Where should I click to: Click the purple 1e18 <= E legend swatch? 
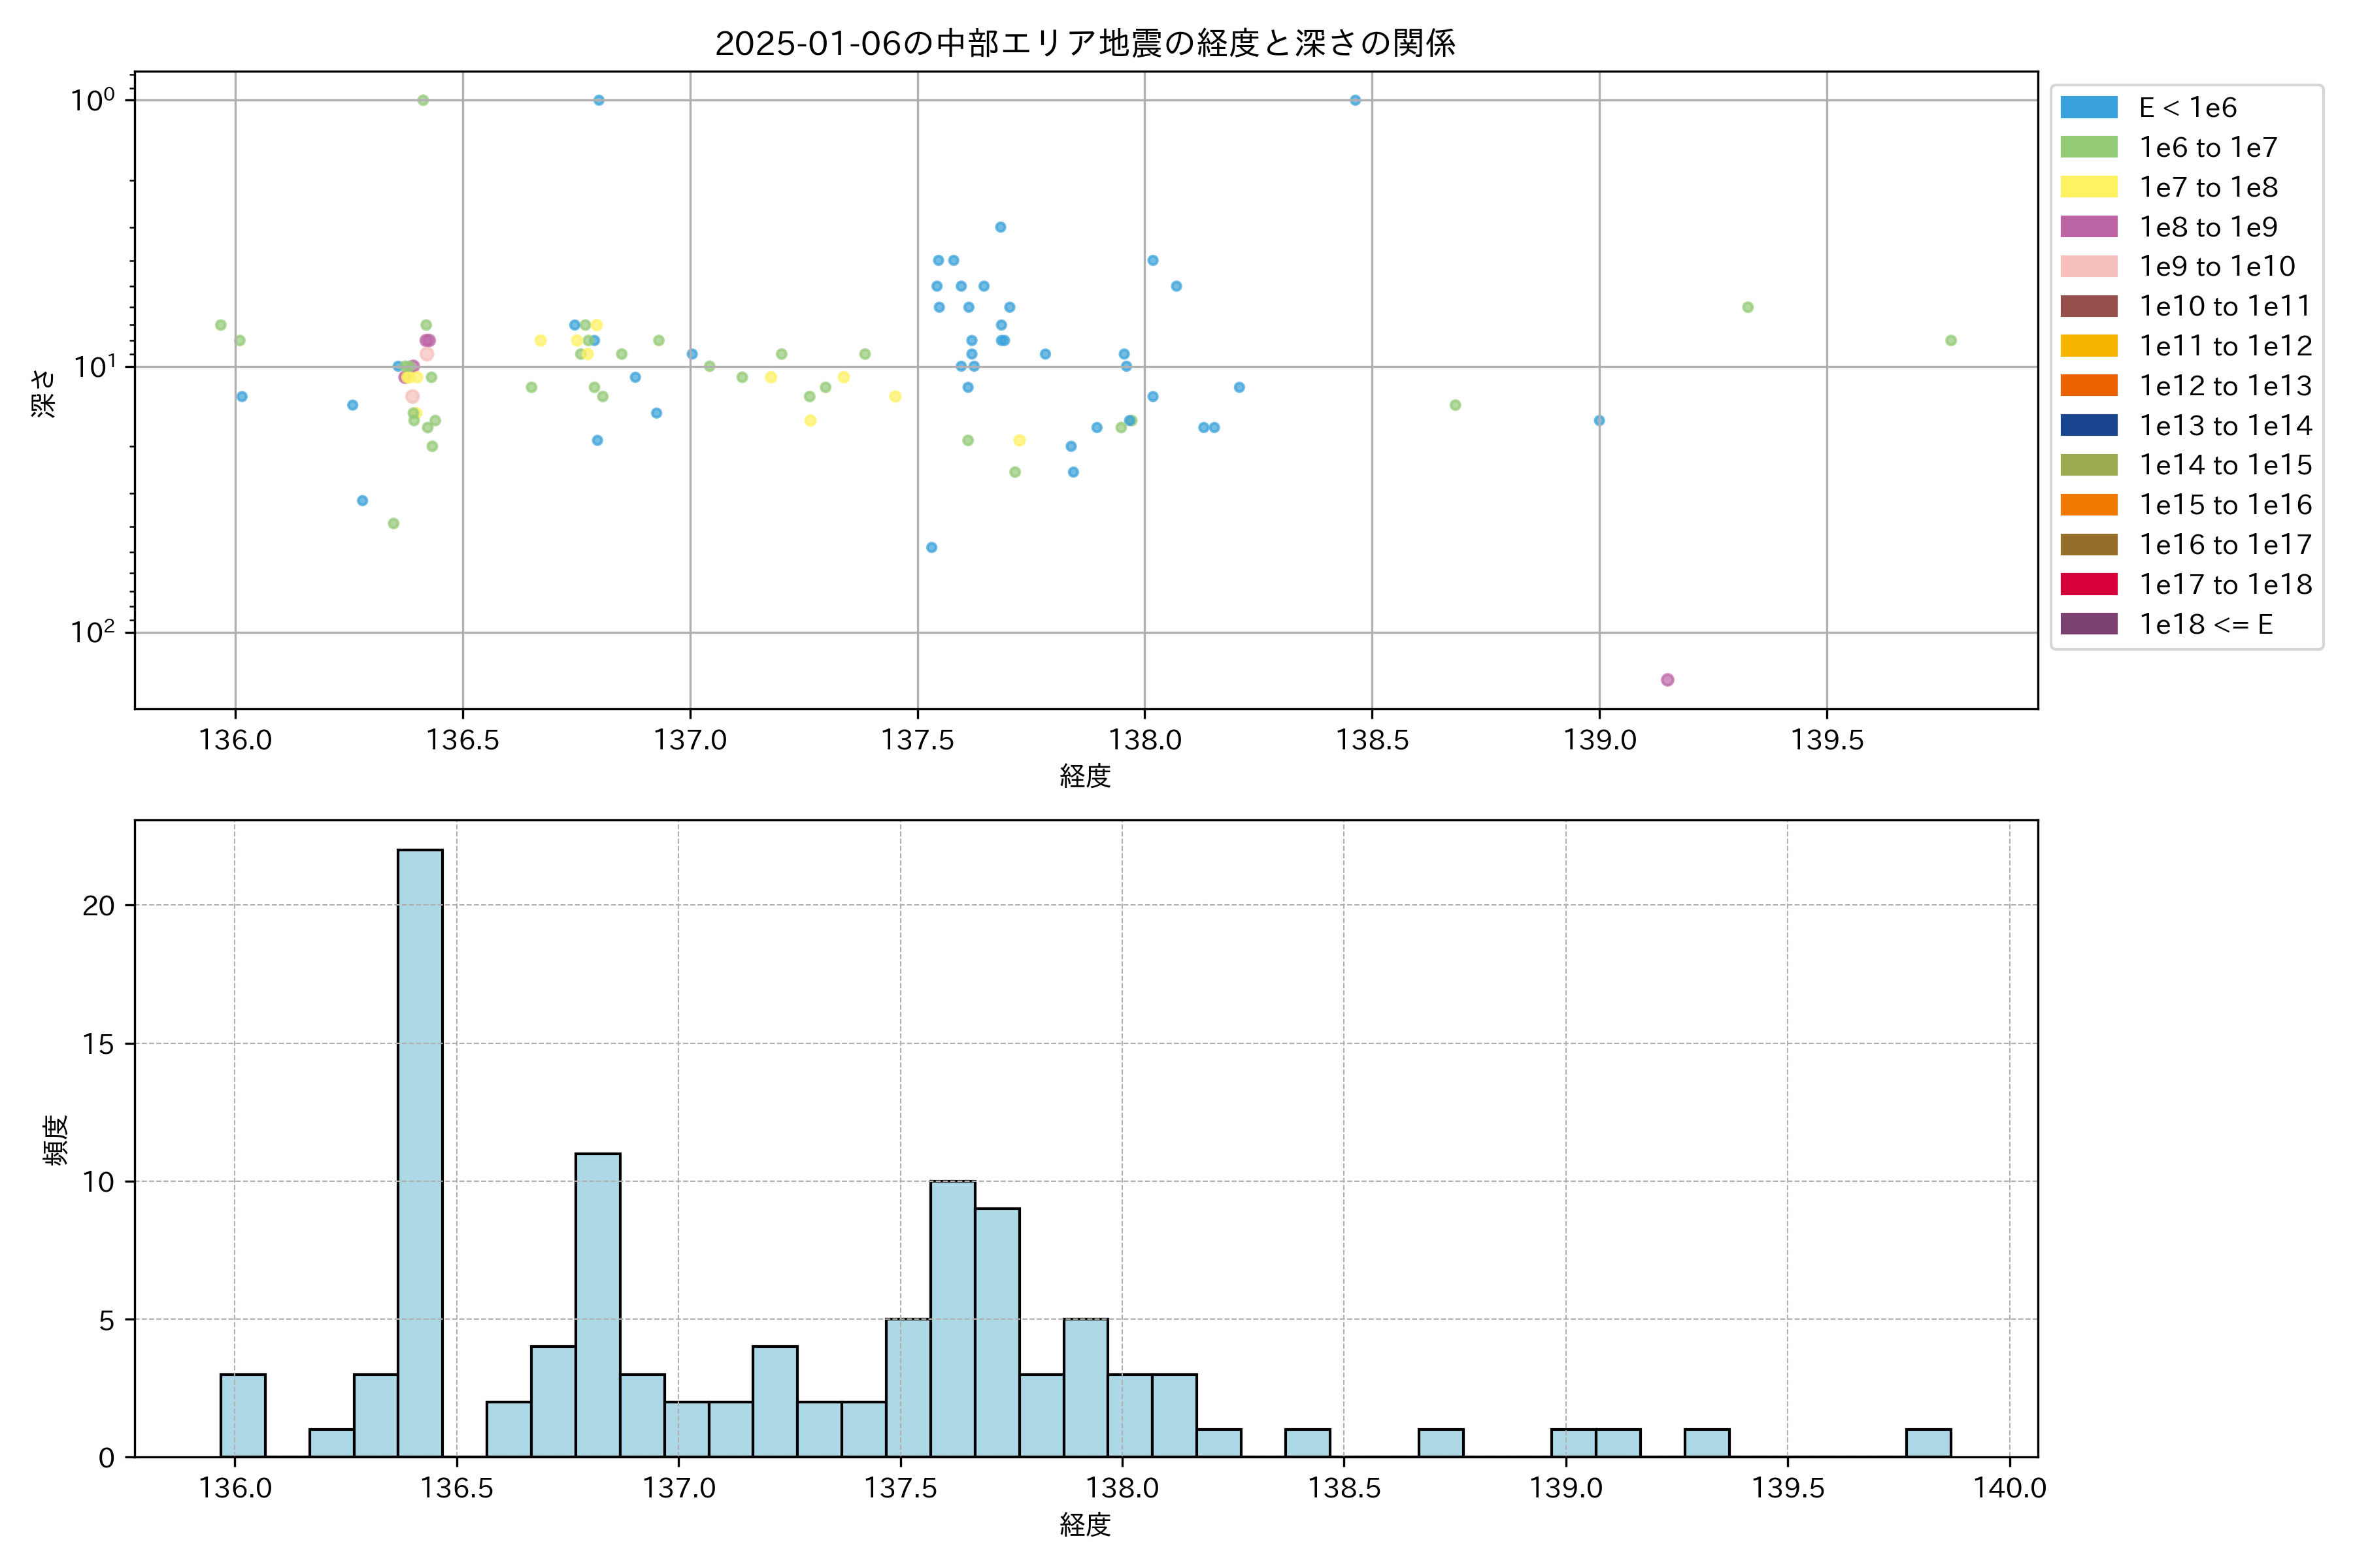tap(2088, 624)
